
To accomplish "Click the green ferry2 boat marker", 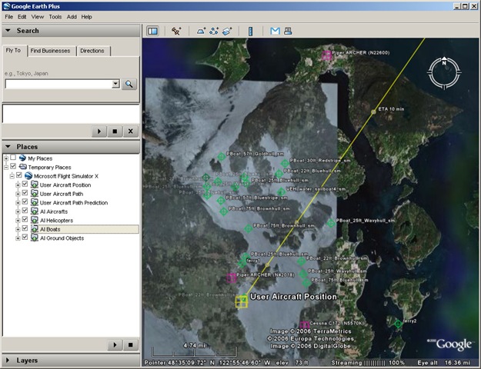I will point(398,324).
